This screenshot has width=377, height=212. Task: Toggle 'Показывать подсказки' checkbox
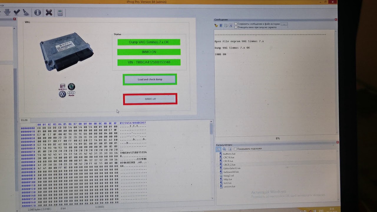(x=235, y=149)
